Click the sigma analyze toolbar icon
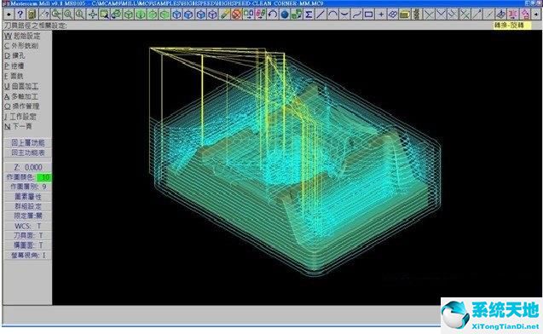 309,14
